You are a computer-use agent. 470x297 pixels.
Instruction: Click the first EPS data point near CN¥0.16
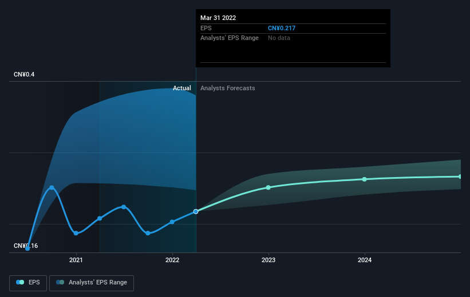click(27, 248)
